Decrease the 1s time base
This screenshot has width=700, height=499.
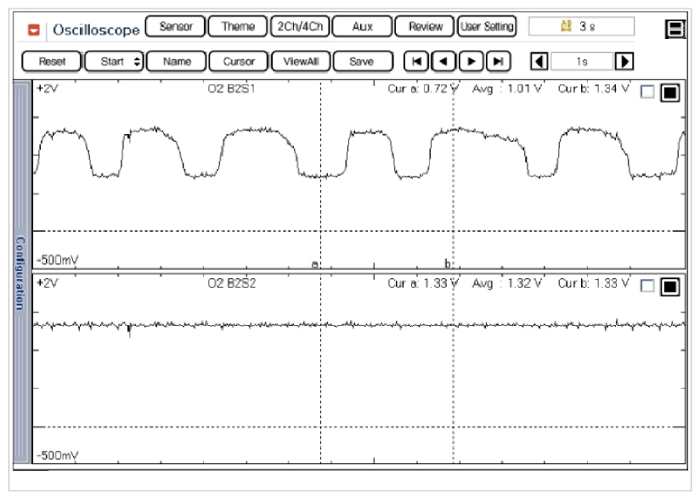[539, 61]
